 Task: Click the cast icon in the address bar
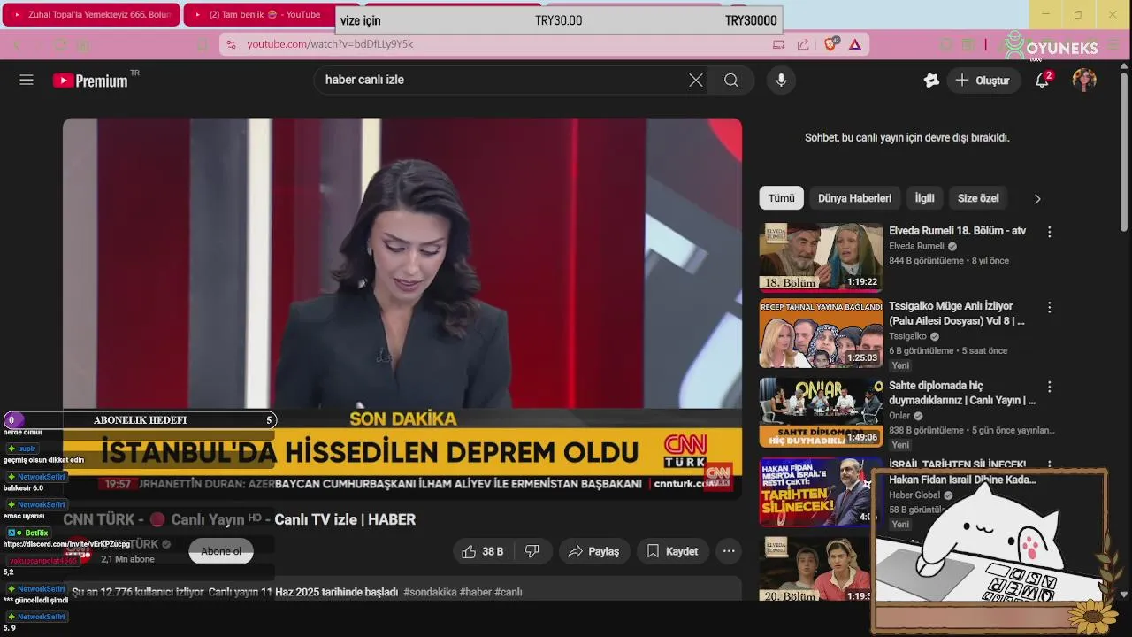tap(779, 44)
